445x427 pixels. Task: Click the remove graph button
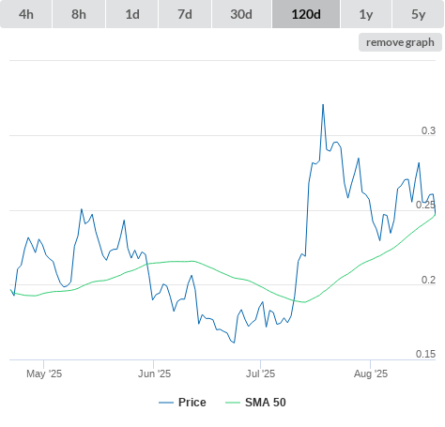[x=400, y=42]
